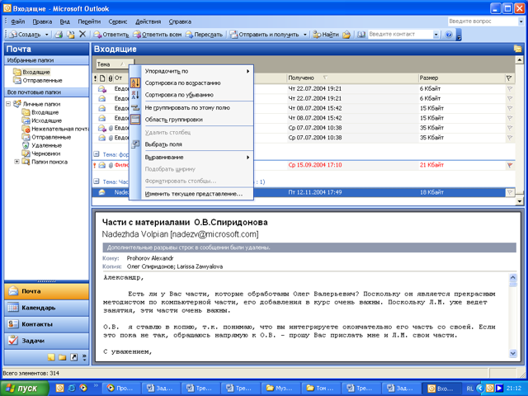Click the Flag status column header
The image size is (528, 396).
pos(509,78)
